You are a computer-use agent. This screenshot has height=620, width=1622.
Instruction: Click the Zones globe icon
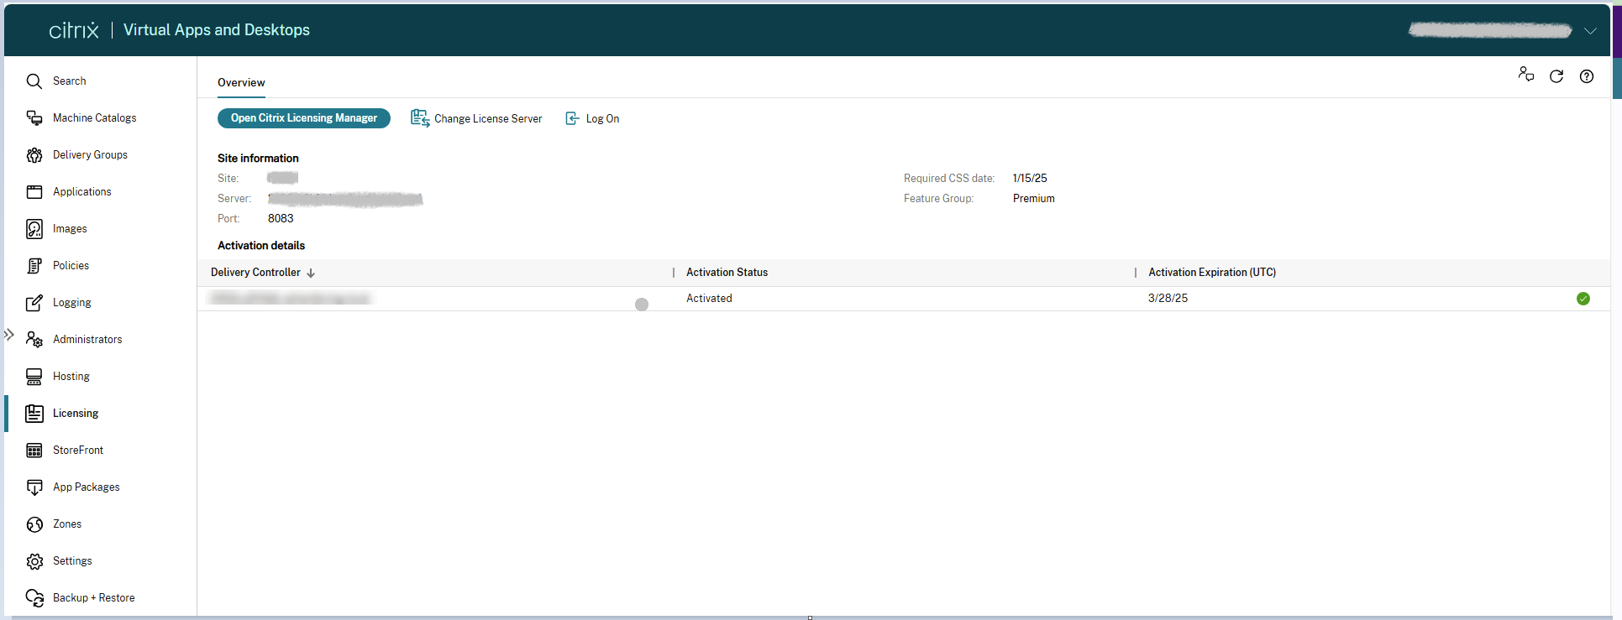[x=34, y=524]
